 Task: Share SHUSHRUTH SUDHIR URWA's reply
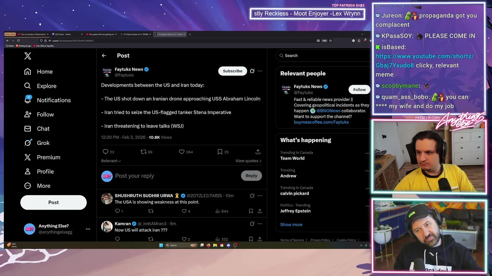(x=260, y=211)
